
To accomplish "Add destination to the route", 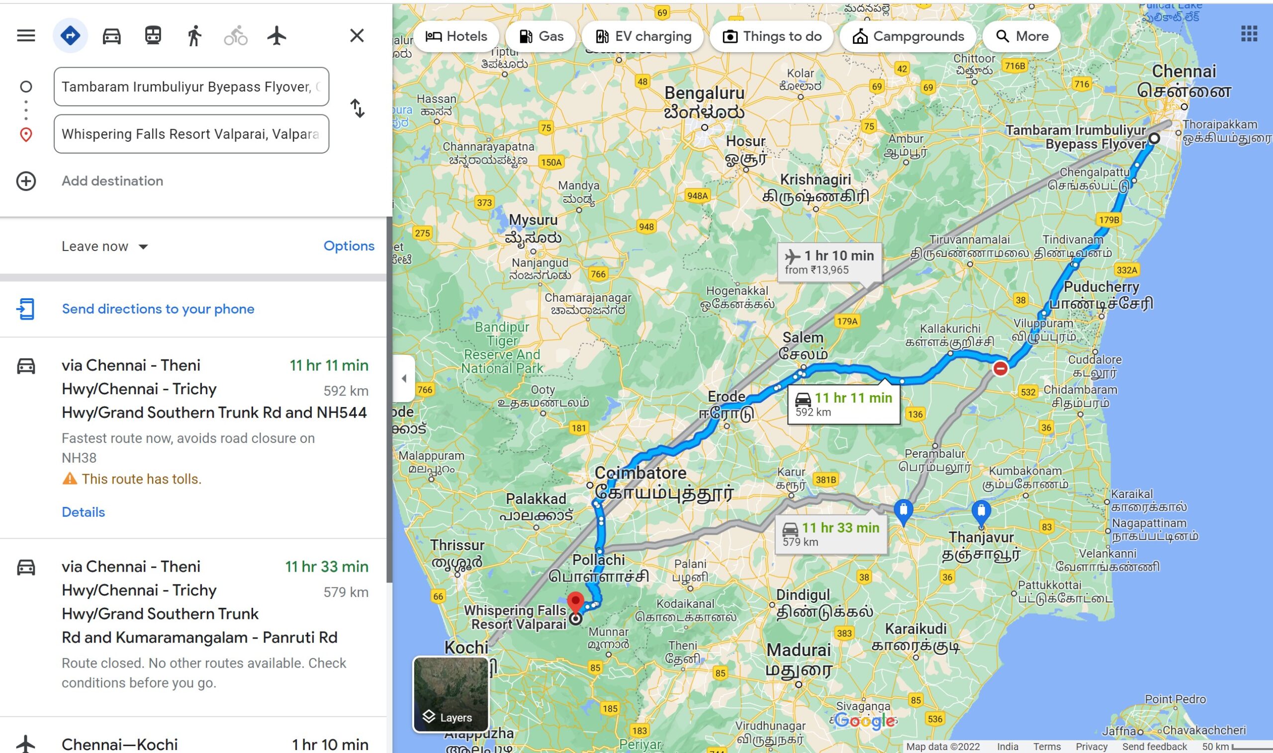I will [112, 181].
